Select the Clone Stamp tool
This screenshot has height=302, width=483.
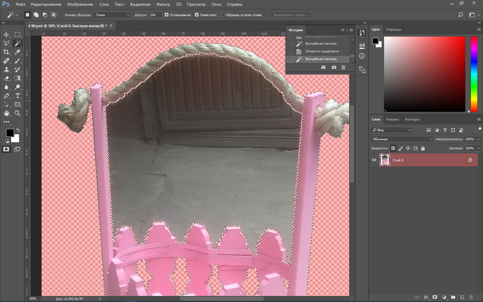(x=6, y=69)
